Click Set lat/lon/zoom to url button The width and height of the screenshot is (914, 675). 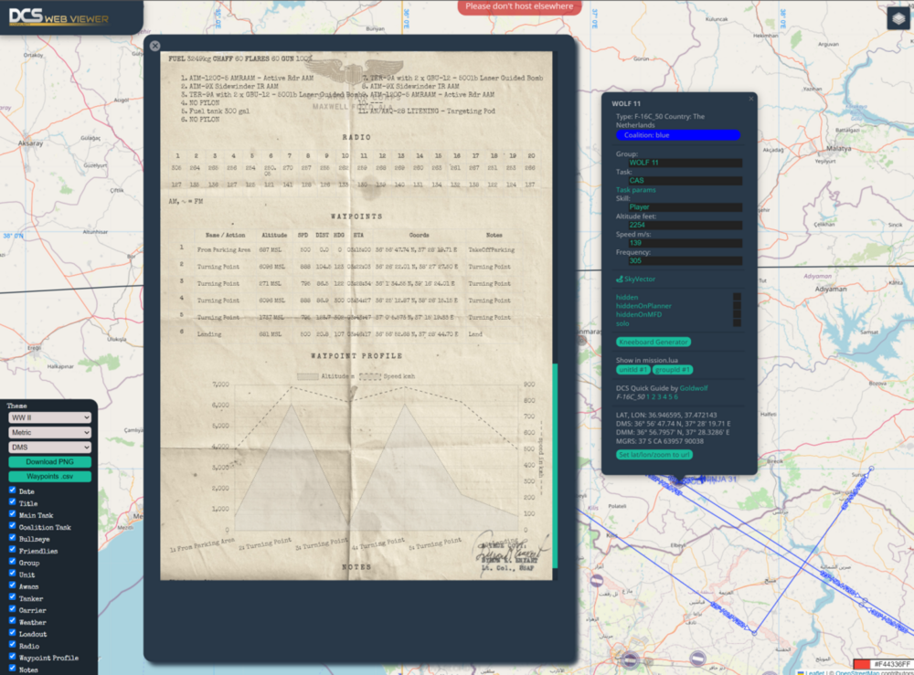click(654, 455)
